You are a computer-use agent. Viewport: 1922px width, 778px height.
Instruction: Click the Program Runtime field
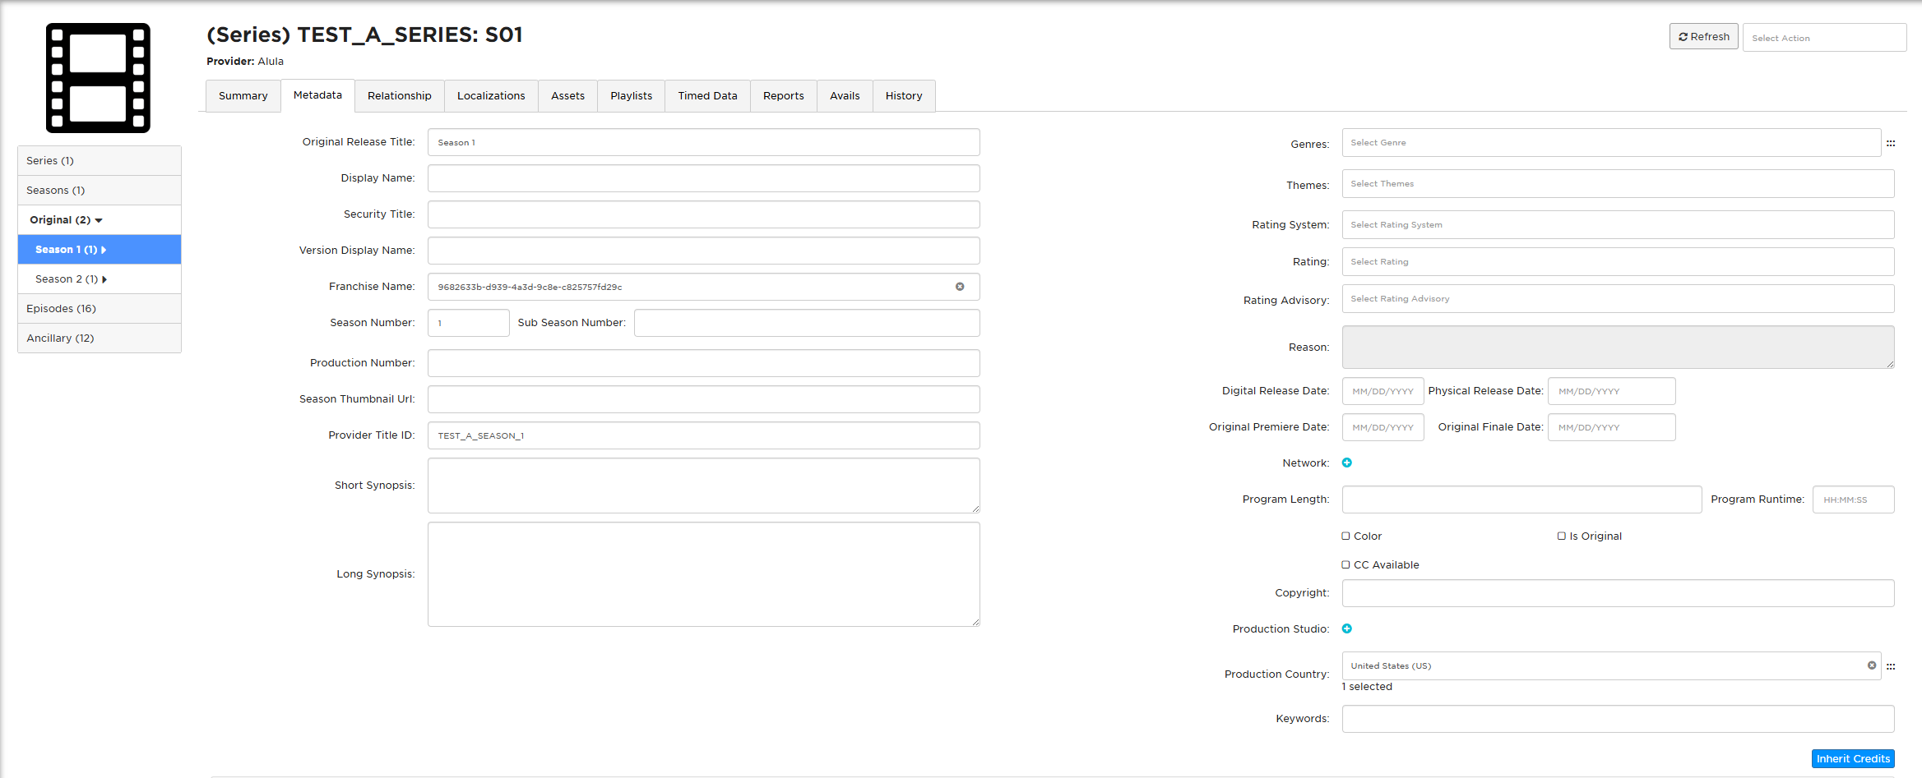click(1854, 499)
